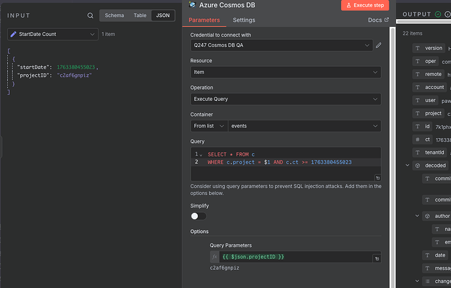Switch input view to Schema
451x288 pixels.
pos(114,15)
